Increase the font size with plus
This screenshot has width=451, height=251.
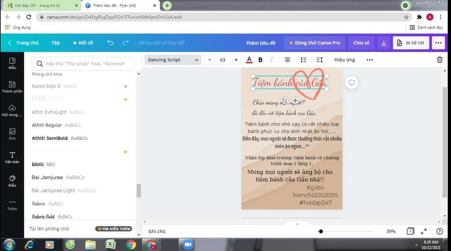tap(236, 60)
